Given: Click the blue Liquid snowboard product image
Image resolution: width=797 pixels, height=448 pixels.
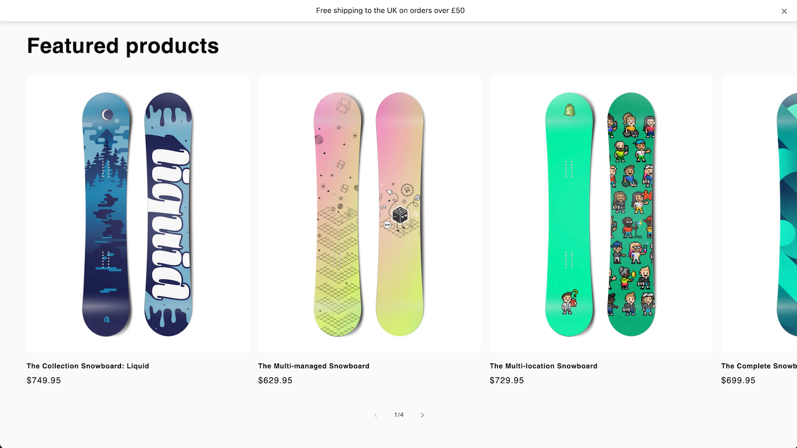Looking at the screenshot, I should point(138,214).
